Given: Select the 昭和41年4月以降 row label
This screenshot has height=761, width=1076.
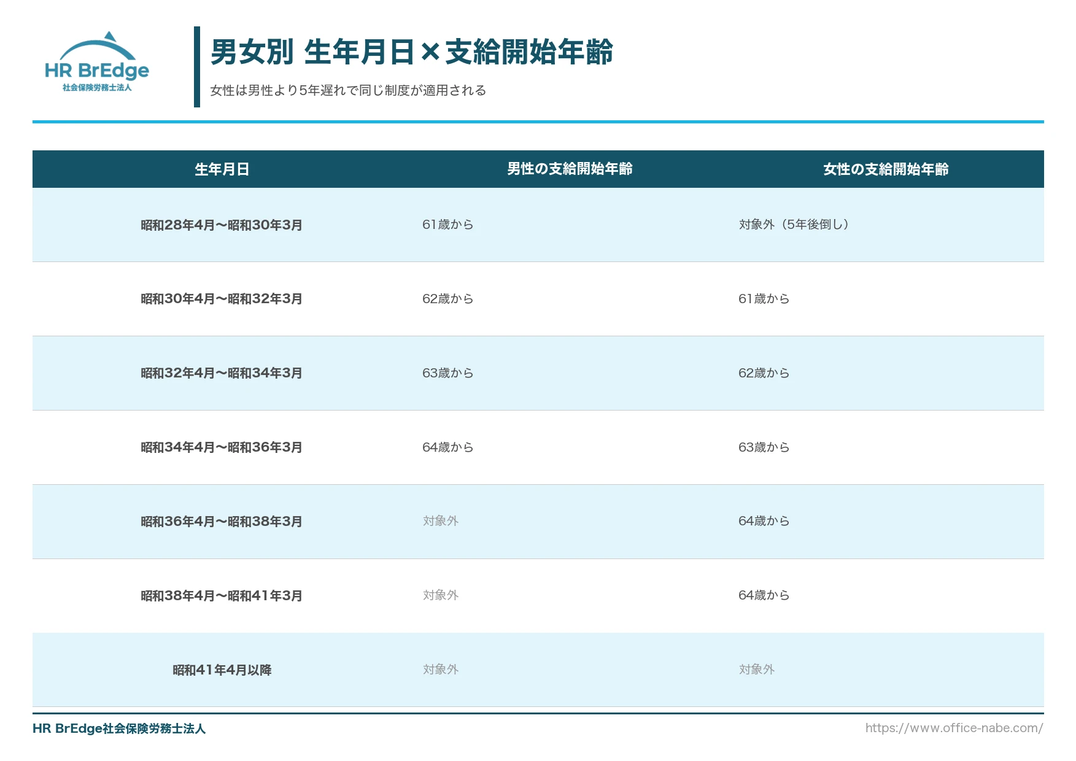Looking at the screenshot, I should pos(222,670).
